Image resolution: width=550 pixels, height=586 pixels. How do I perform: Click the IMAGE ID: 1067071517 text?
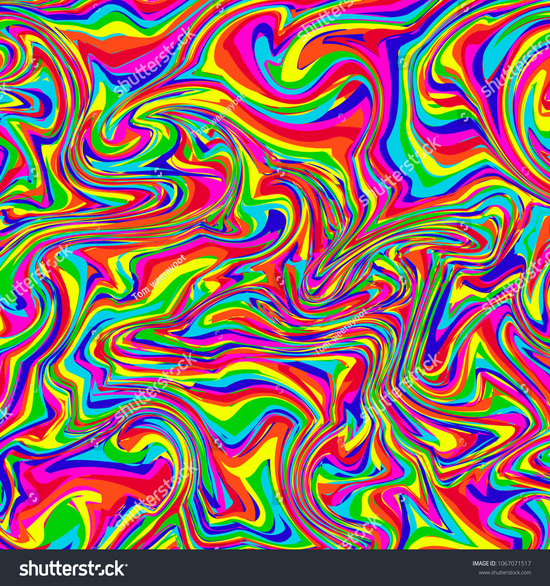[x=501, y=564]
